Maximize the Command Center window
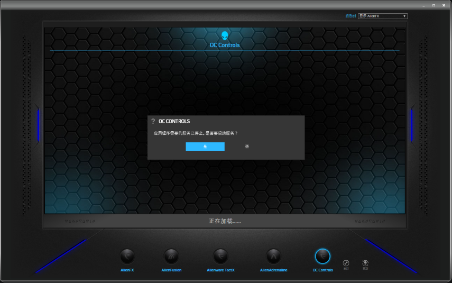Image resolution: width=452 pixels, height=283 pixels. tap(433, 5)
